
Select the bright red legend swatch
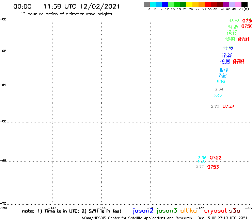(x=208, y=4)
